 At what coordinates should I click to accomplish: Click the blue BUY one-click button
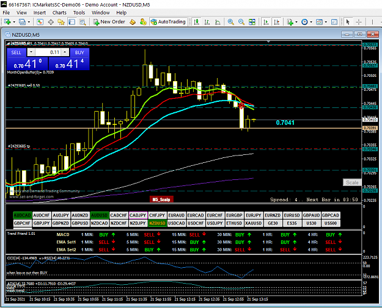click(79, 52)
